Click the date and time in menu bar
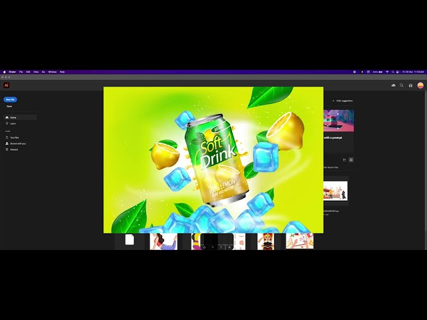Image resolution: width=427 pixels, height=320 pixels. 413,72
